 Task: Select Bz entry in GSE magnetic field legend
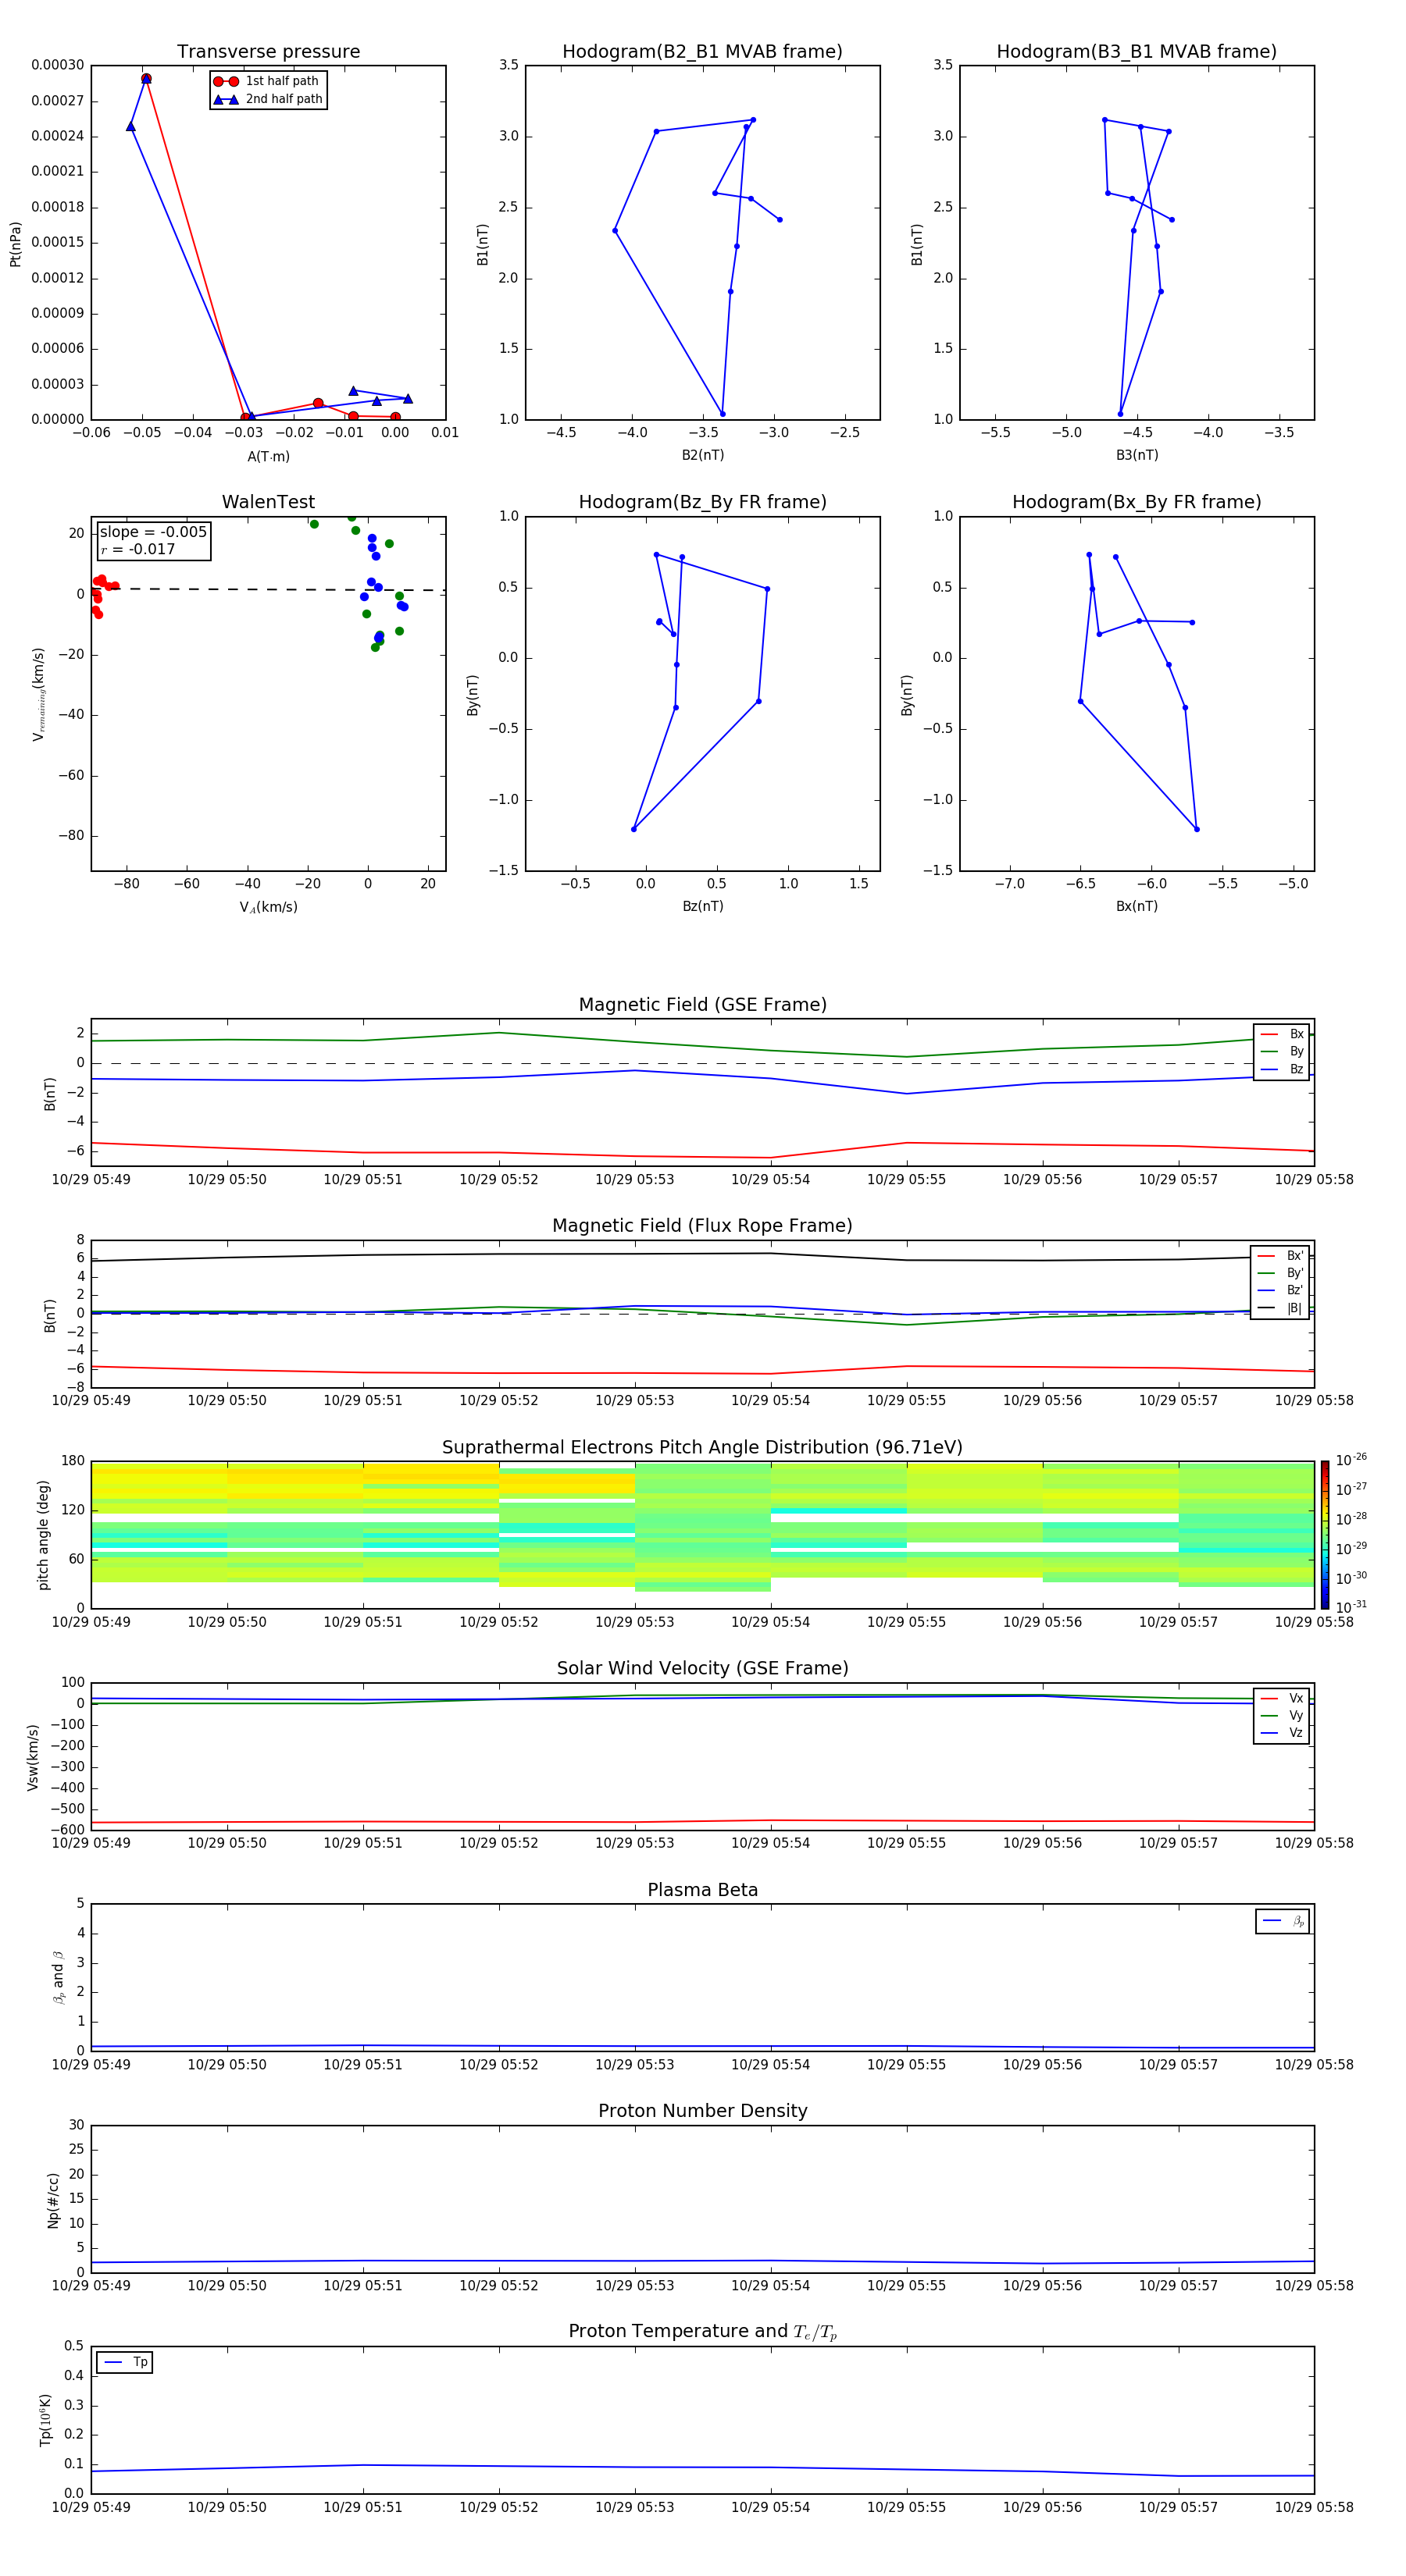(1282, 1069)
